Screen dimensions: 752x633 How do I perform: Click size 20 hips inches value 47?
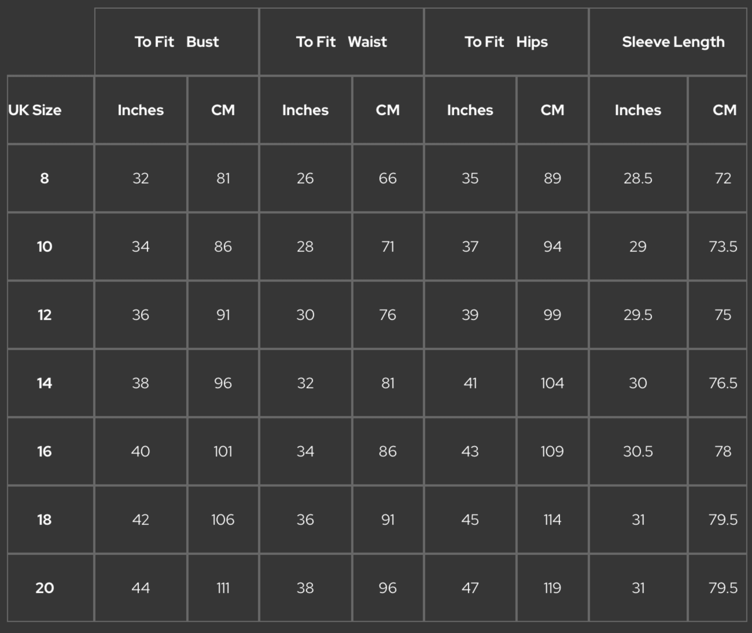tap(470, 588)
